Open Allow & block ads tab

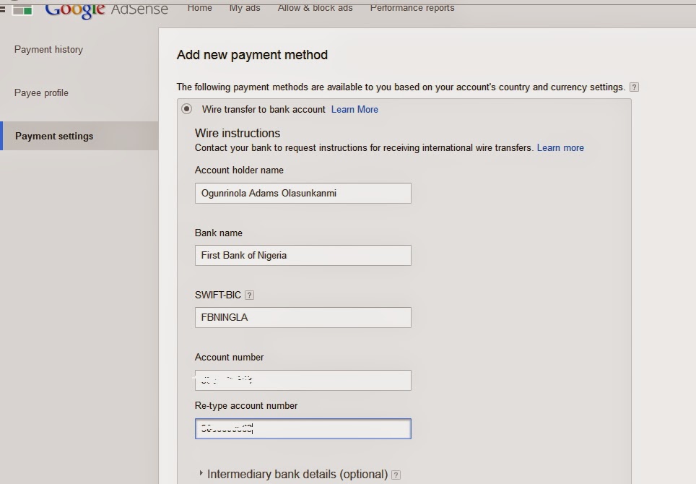[316, 7]
